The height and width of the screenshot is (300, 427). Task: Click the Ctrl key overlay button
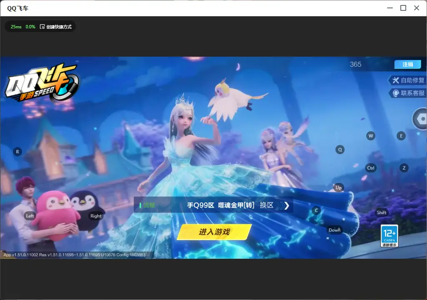point(371,168)
